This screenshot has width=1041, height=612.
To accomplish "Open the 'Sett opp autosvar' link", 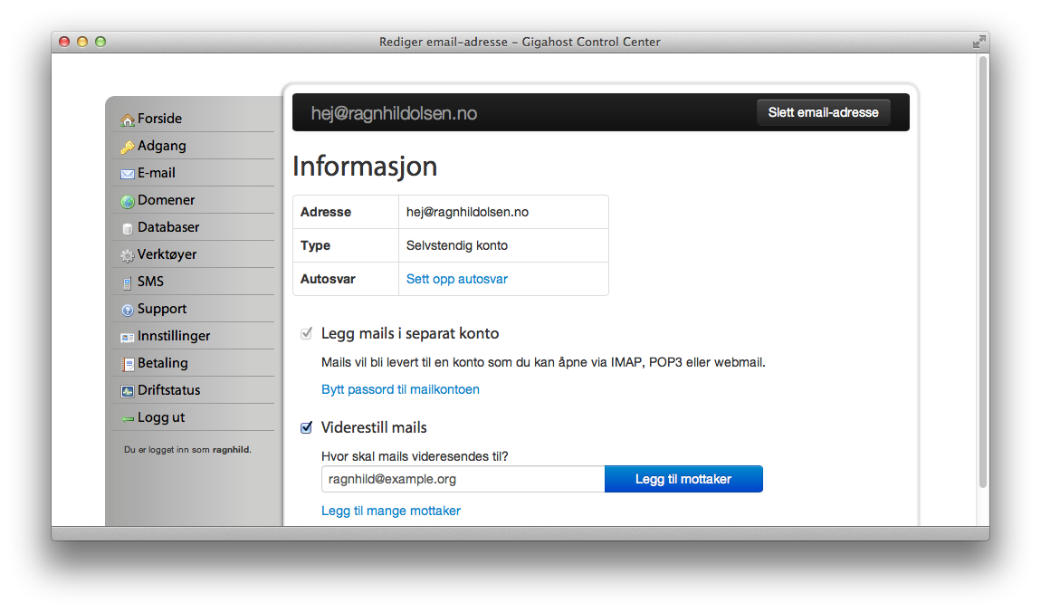I will point(457,279).
